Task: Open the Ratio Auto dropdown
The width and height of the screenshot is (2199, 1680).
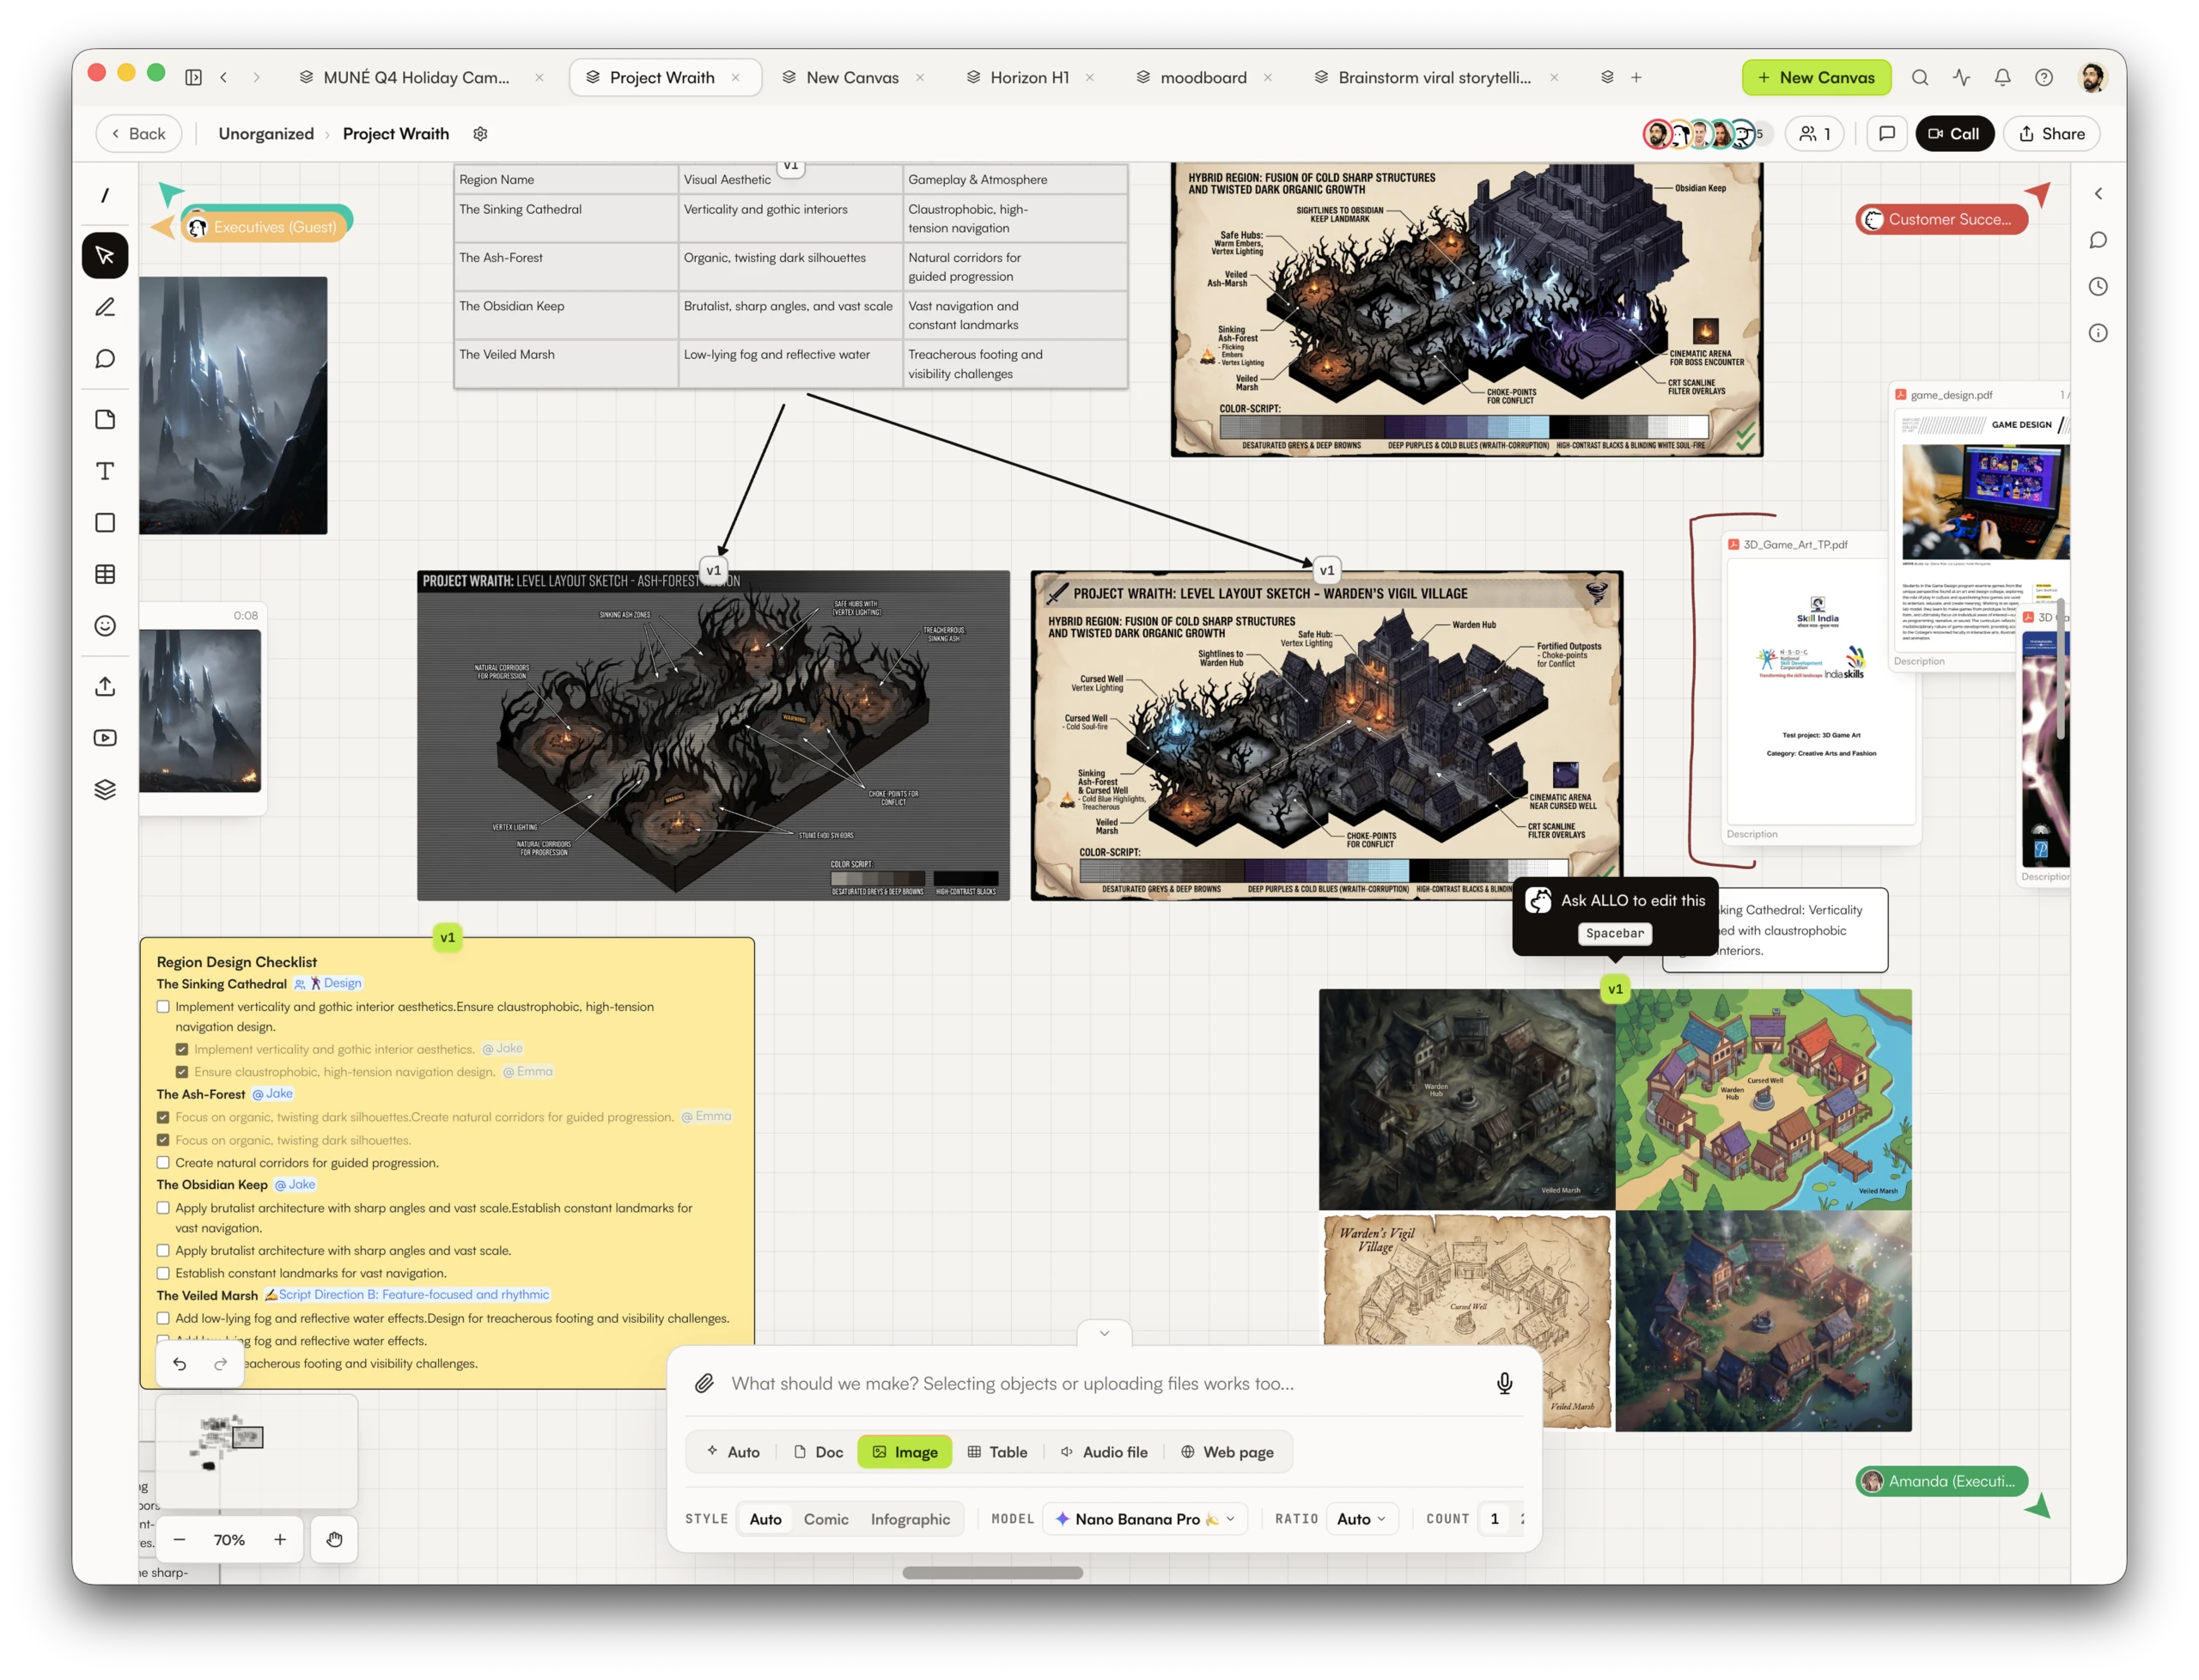Action: (x=1362, y=1519)
